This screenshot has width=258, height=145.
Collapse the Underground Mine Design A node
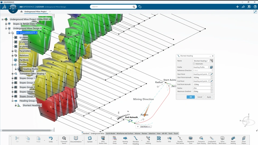point(6,28)
